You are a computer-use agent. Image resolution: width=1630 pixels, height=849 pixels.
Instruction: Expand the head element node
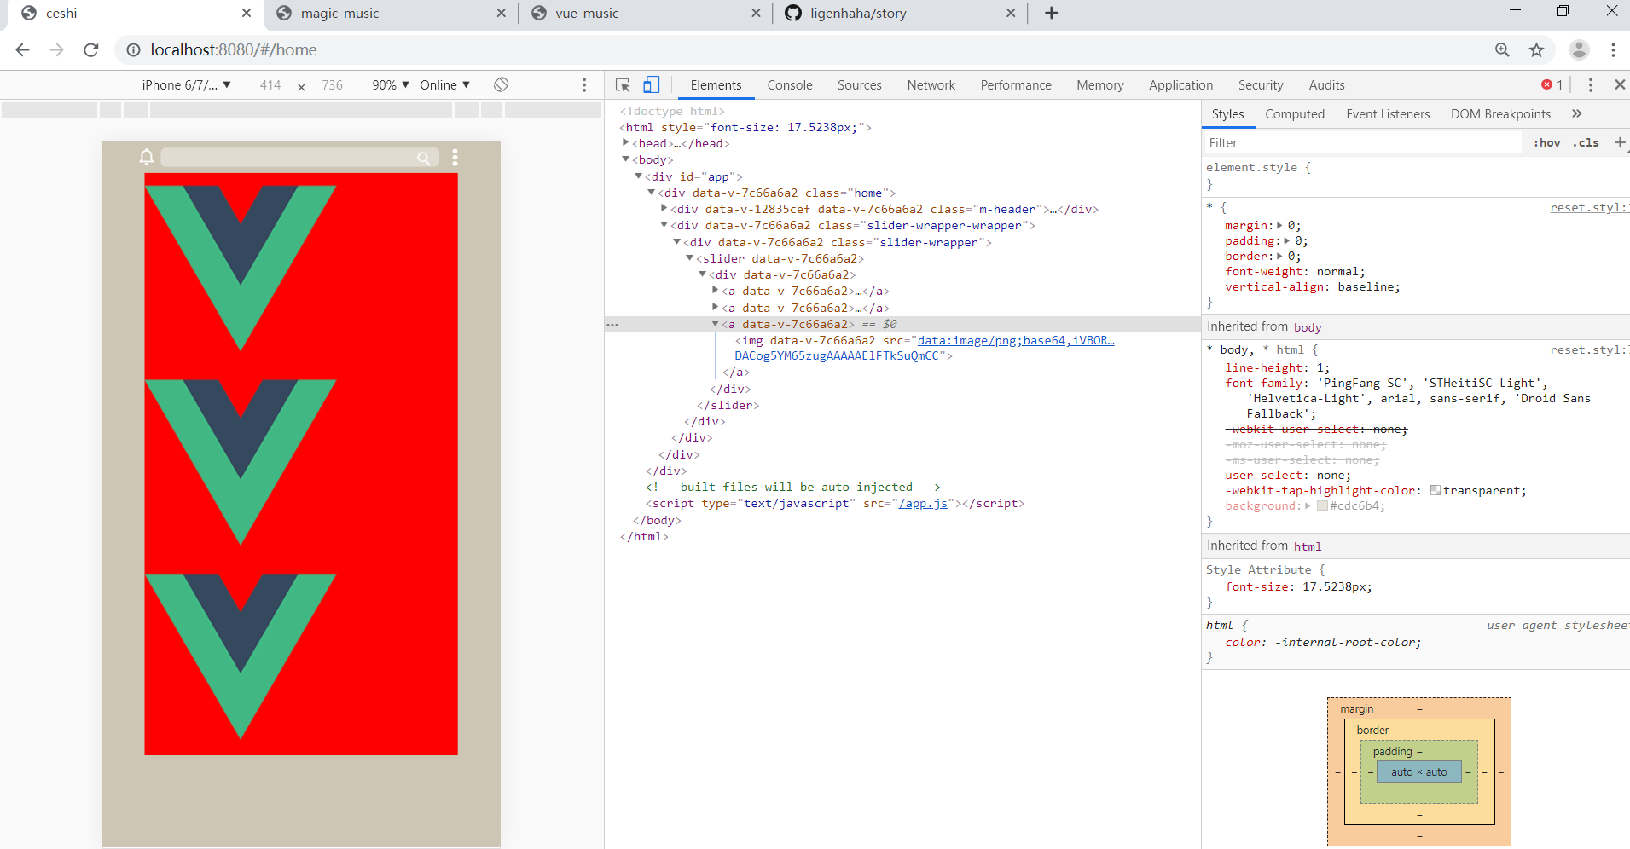(x=625, y=143)
